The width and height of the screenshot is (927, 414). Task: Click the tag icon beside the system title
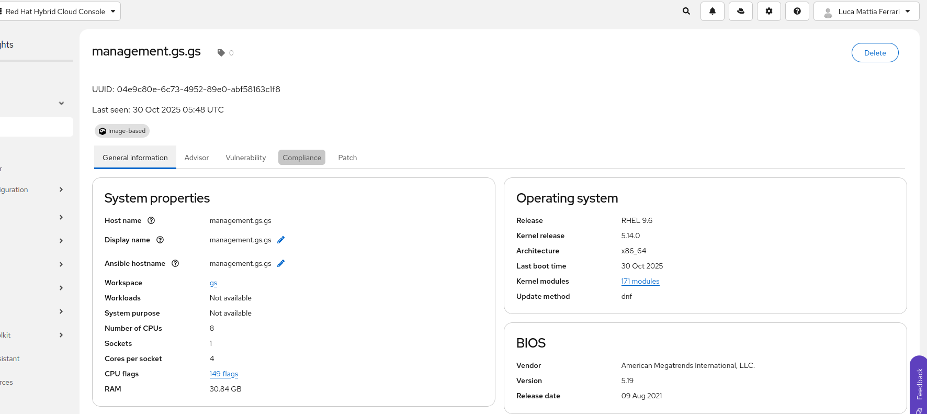[x=221, y=53]
